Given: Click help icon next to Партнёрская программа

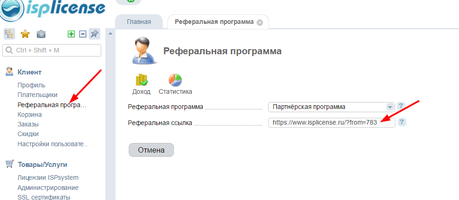Looking at the screenshot, I should 401,106.
